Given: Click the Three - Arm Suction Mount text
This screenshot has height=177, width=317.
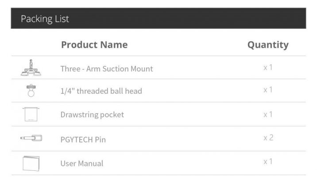Looking at the screenshot, I should click(x=107, y=69).
